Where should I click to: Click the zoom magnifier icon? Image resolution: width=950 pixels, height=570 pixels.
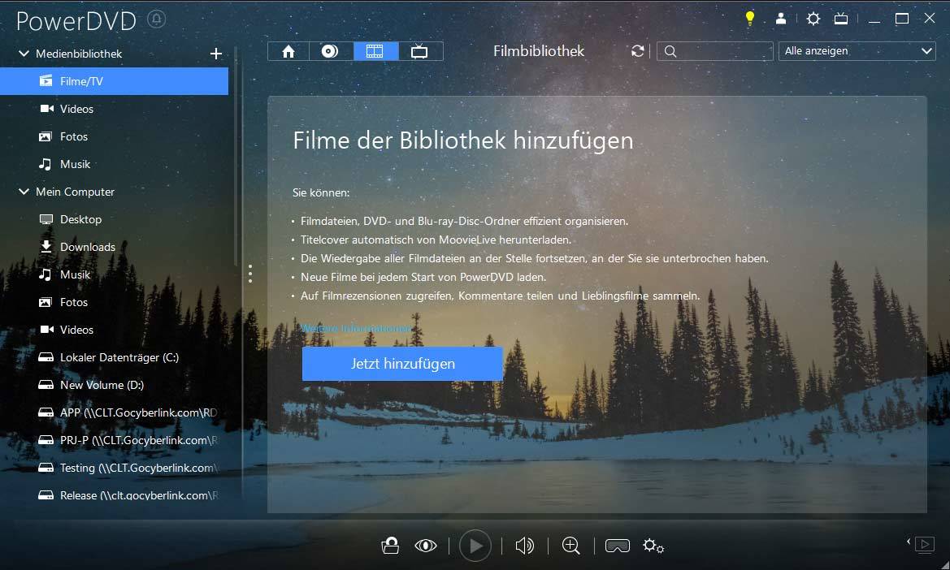[x=570, y=546]
